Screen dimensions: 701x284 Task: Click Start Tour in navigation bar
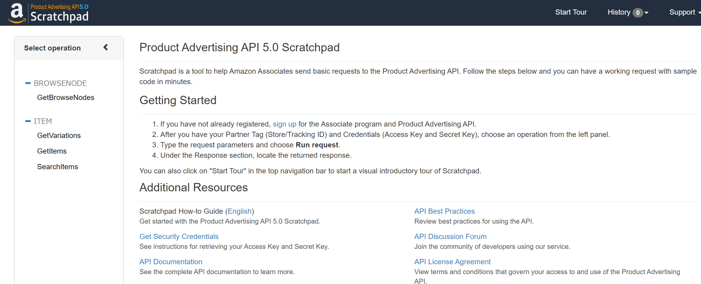pos(571,12)
